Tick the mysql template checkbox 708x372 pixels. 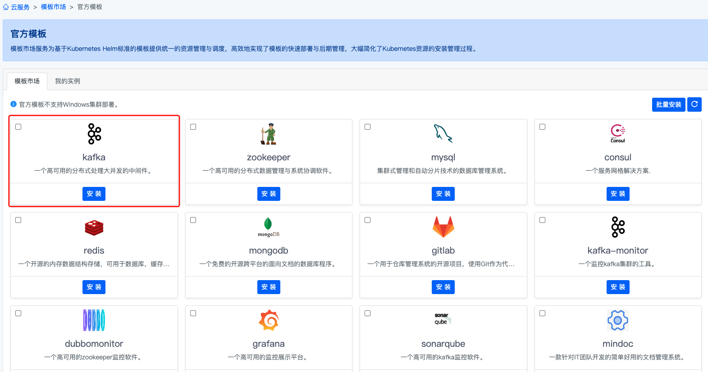(x=368, y=127)
